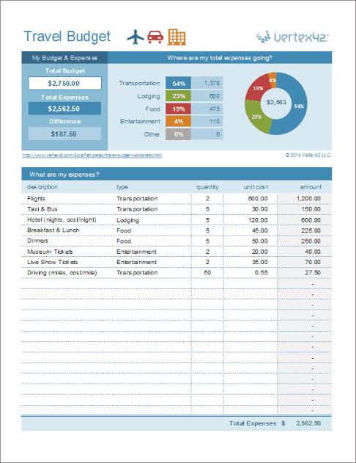Click the green 23% donut chart segment
The height and width of the screenshot is (463, 356).
pos(256,117)
